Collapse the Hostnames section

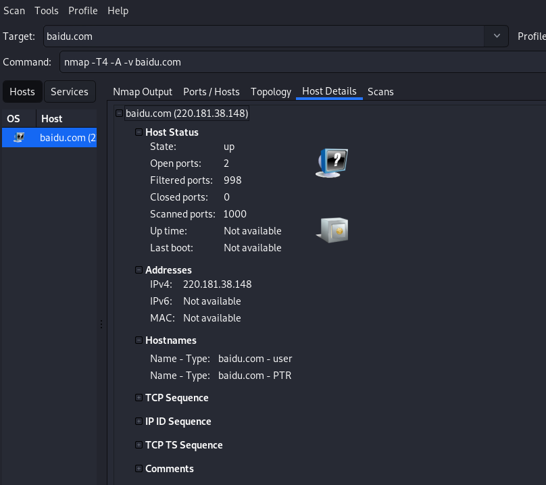(x=139, y=340)
